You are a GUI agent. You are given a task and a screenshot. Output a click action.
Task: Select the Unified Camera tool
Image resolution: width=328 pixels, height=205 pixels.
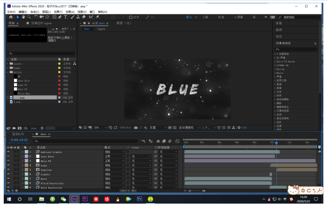[41, 17]
